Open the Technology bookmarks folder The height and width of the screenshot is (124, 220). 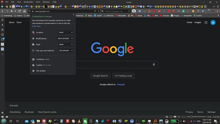(7, 16)
